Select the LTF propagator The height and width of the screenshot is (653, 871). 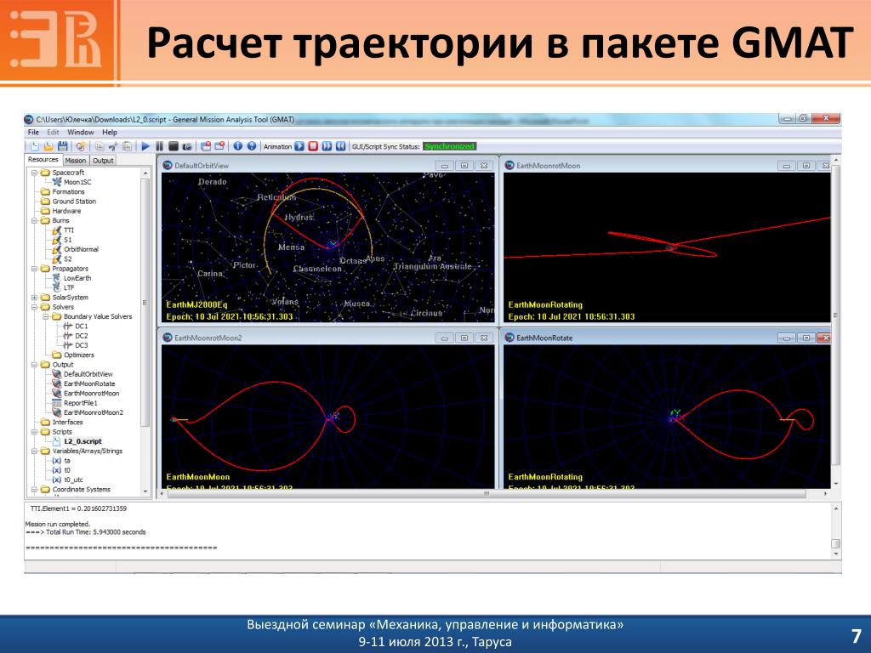(x=69, y=287)
